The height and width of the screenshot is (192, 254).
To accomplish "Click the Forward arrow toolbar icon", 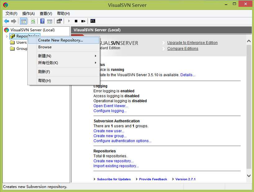I will [x=14, y=21].
